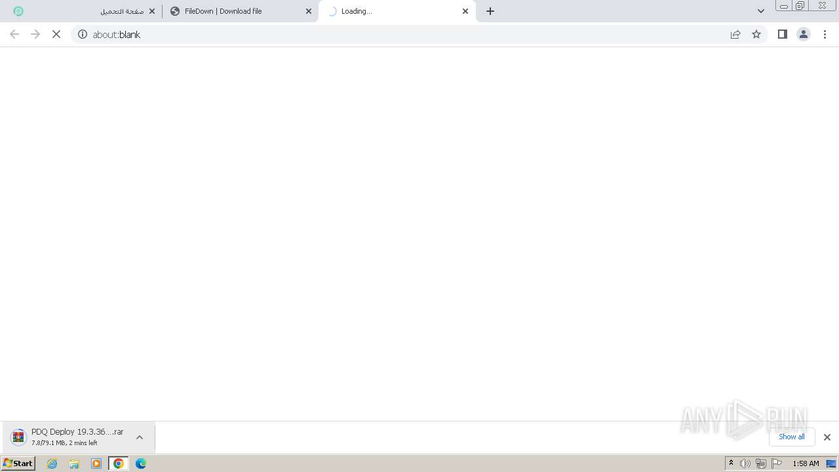This screenshot has width=839, height=472.
Task: Expand download options chevron for PDQ Deploy
Action: (x=140, y=437)
